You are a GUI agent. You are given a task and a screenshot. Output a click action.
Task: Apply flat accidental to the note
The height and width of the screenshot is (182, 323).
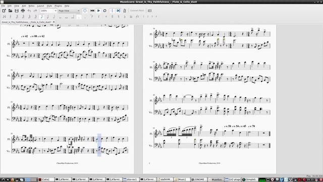[x=125, y=17]
